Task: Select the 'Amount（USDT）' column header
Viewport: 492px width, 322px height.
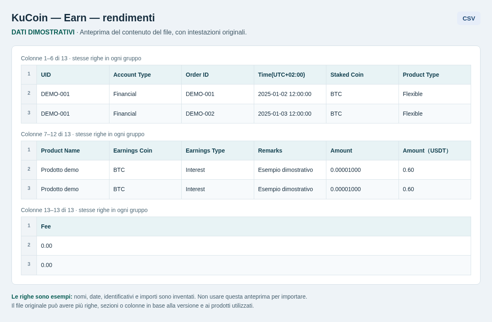Action: tap(435, 151)
